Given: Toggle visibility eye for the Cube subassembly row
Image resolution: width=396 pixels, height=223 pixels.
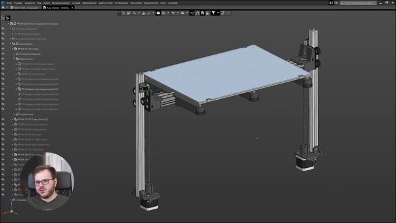Looking at the screenshot, I should pos(2,49).
